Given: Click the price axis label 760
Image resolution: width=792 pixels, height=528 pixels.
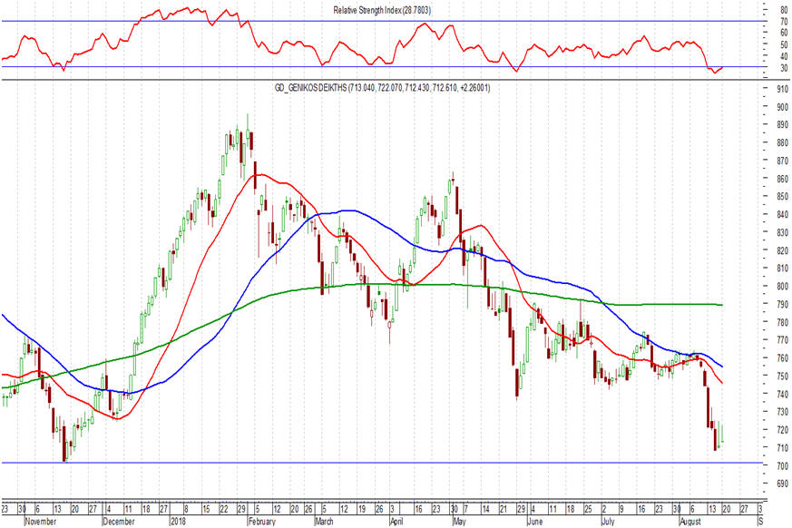Looking at the screenshot, I should [782, 358].
